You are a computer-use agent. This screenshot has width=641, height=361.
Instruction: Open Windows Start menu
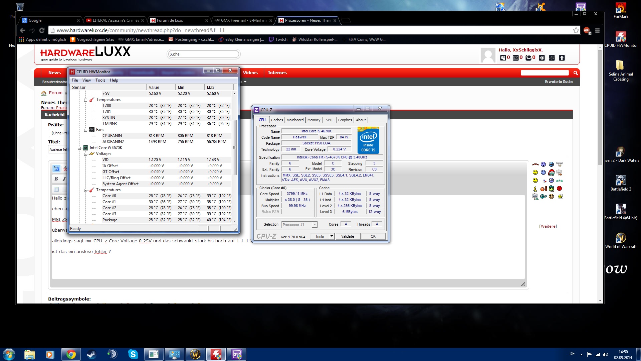pos(9,354)
